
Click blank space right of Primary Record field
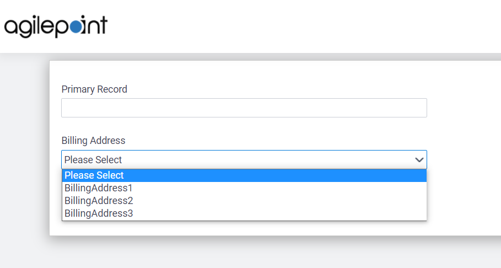click(x=463, y=108)
